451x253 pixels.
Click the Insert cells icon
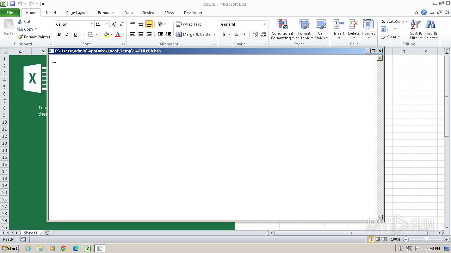pyautogui.click(x=339, y=25)
